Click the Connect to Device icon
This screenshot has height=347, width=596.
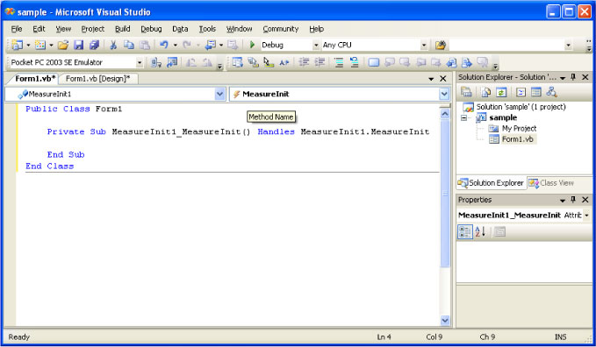point(156,62)
